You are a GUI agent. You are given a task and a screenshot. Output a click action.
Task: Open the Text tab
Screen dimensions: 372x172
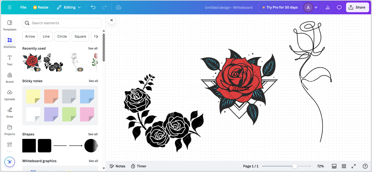pos(10,60)
